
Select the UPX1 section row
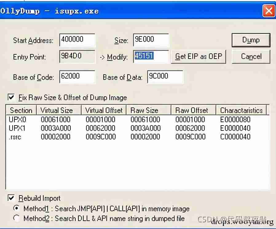(137, 128)
